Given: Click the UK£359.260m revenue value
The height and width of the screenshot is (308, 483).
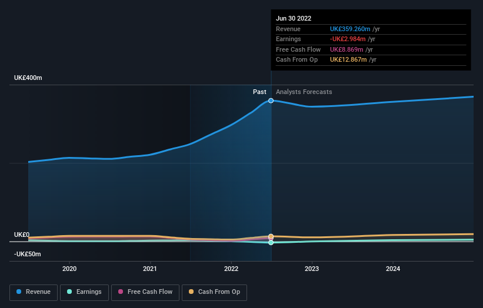Looking at the screenshot, I should point(350,29).
